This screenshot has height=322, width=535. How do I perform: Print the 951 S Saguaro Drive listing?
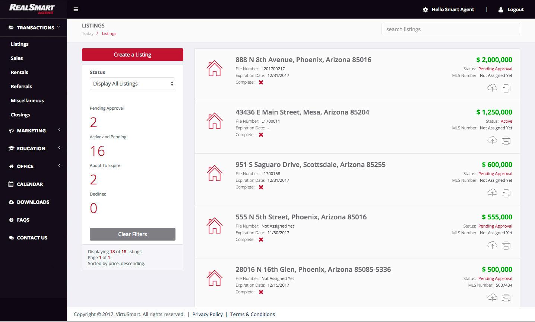coord(506,193)
